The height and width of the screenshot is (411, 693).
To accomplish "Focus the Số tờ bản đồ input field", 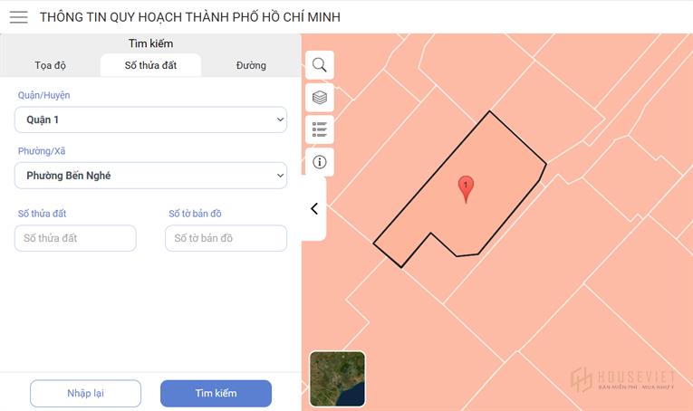I will pos(226,238).
